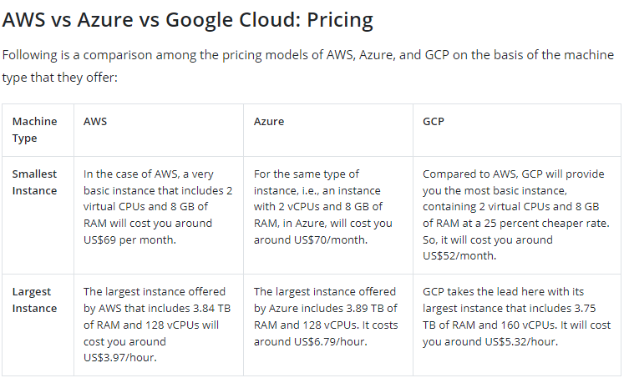Screen dimensions: 629x388
Task: Click the "Azure" column header cell
Action: pyautogui.click(x=269, y=121)
